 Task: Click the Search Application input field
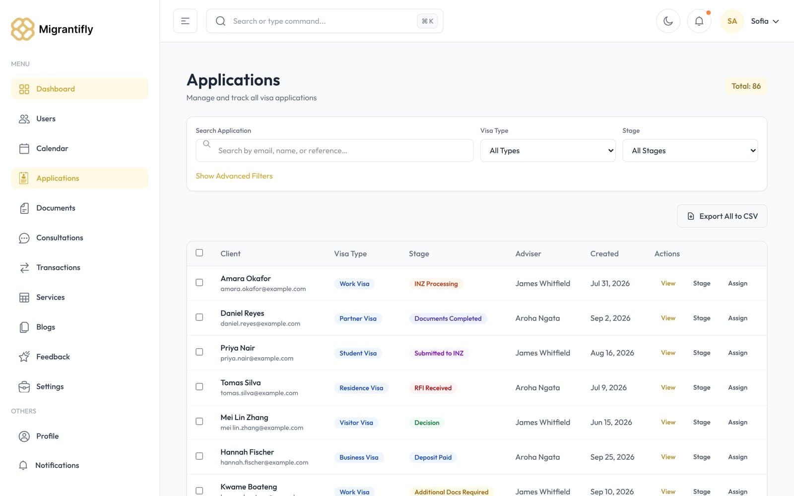click(334, 150)
